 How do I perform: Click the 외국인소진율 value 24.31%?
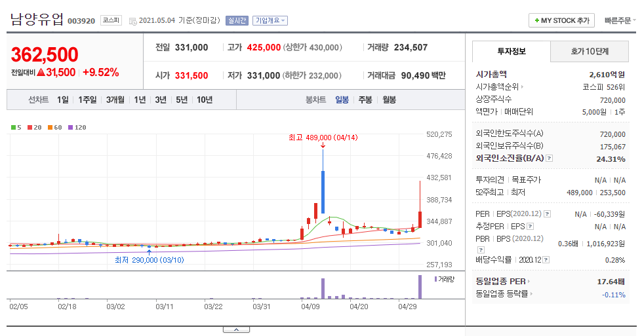611,159
